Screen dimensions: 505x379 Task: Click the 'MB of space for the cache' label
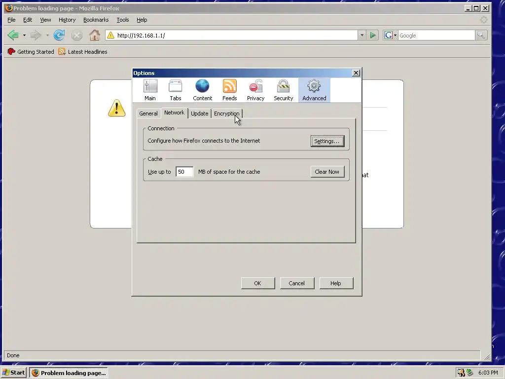pos(229,172)
